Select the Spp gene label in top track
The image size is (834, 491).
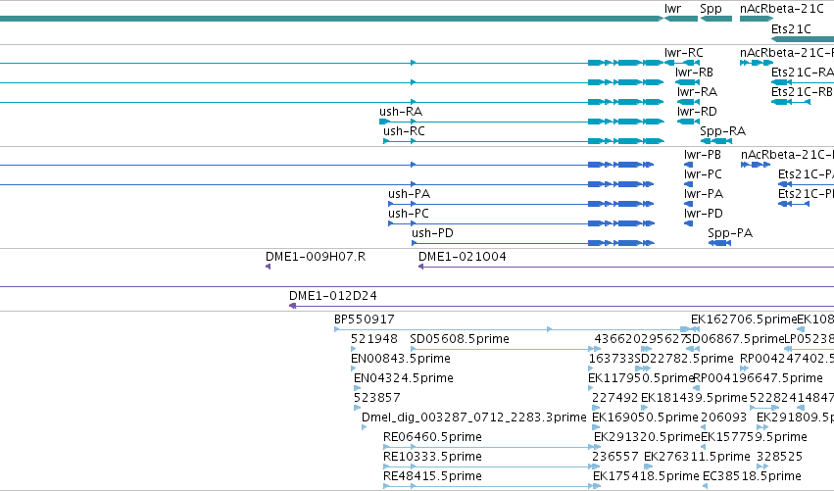click(711, 9)
